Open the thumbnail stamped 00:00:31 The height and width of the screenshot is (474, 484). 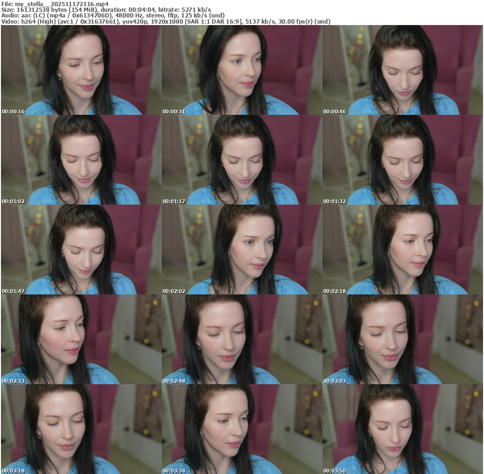pyautogui.click(x=242, y=70)
